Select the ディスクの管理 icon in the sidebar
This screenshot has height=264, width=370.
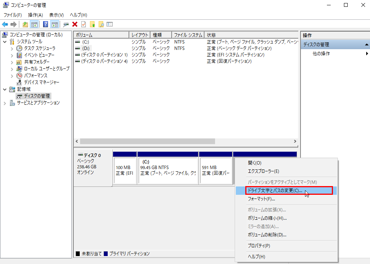click(x=19, y=96)
